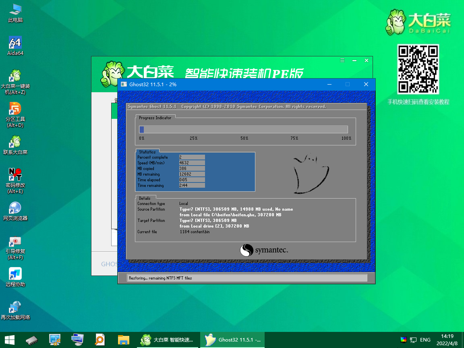Click the Restoring NTFS MFT status bar
This screenshot has height=348, width=464.
pyautogui.click(x=247, y=278)
